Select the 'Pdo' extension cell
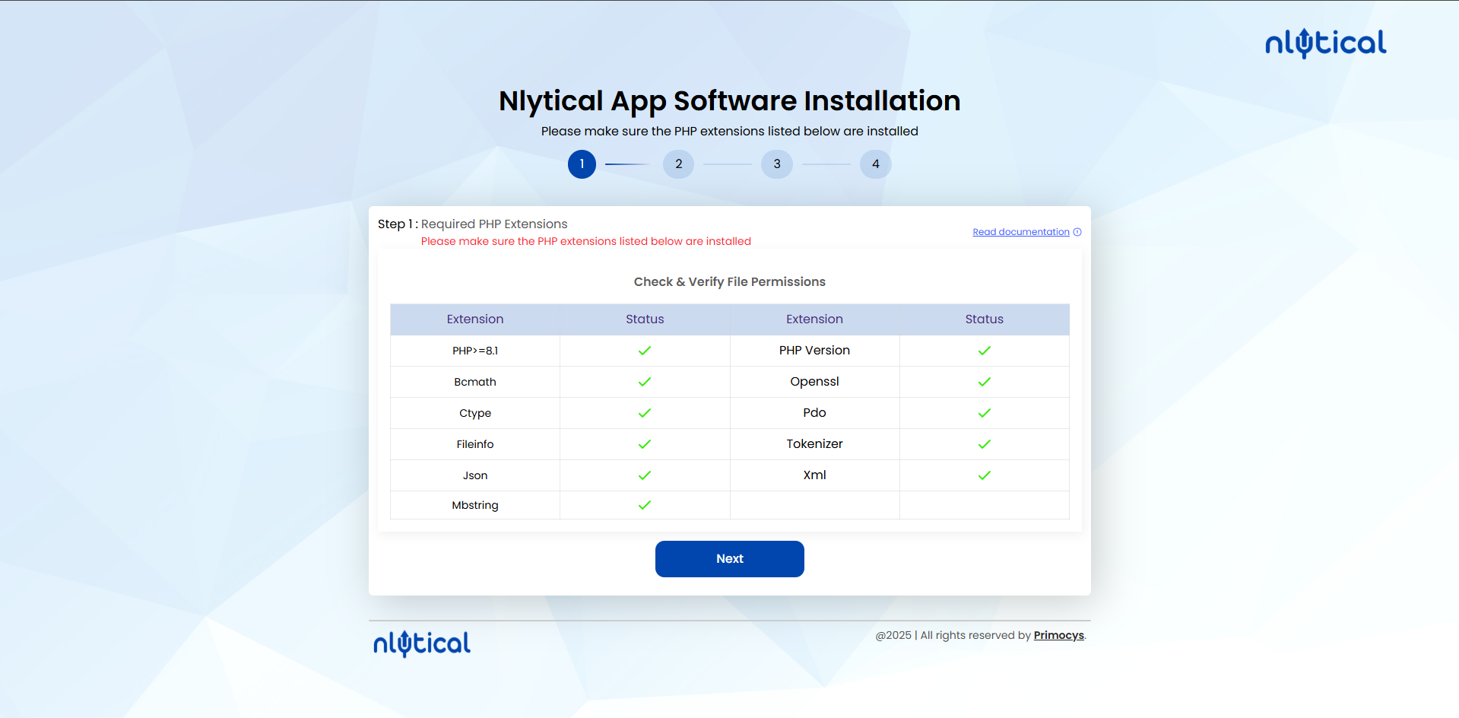 coord(814,413)
